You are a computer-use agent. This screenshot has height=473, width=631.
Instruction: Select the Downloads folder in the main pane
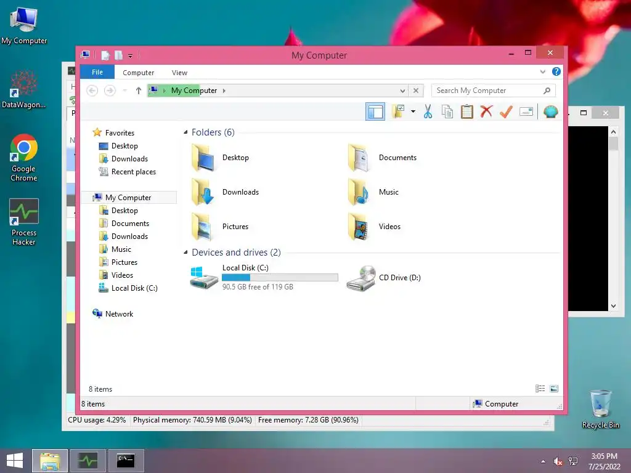pyautogui.click(x=203, y=192)
